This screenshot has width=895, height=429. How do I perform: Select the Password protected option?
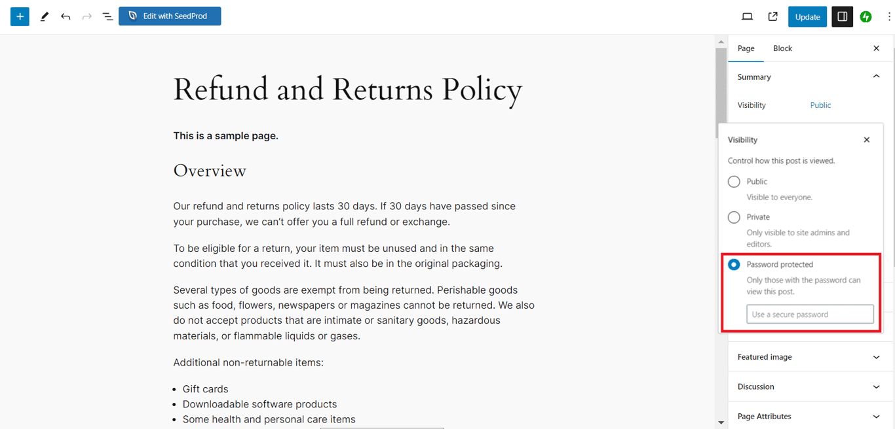734,264
